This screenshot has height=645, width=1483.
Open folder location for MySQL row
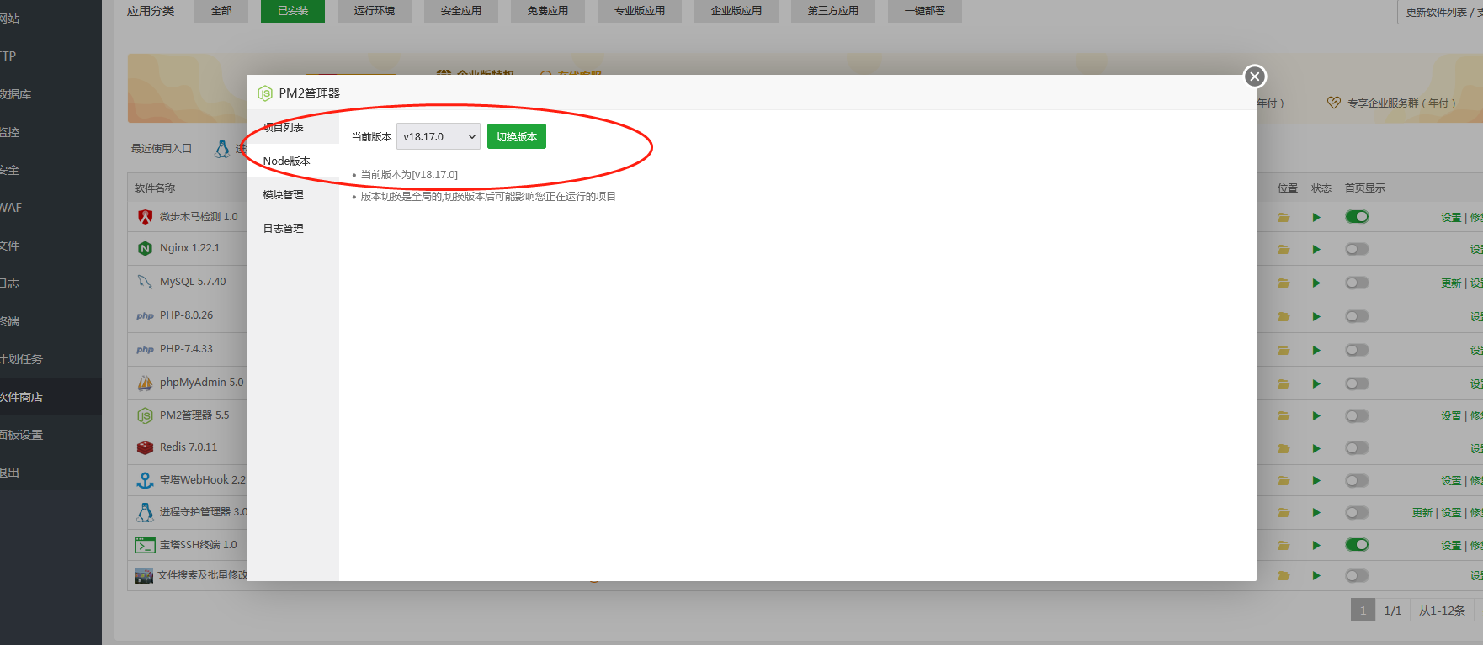1283,283
